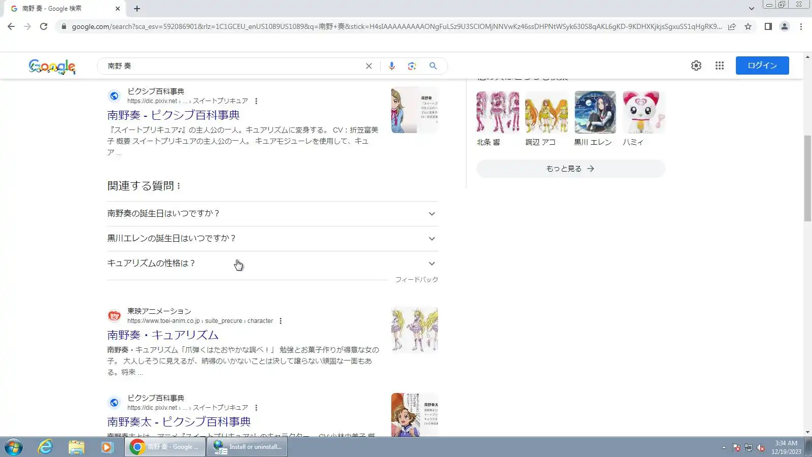Close the 南野 奏 - Google 検索 tab
Screen dimensions: 812x457
point(118,9)
